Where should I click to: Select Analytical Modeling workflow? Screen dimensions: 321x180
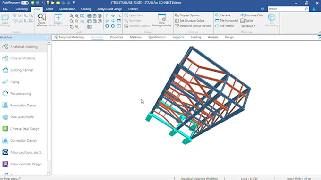(x=24, y=47)
